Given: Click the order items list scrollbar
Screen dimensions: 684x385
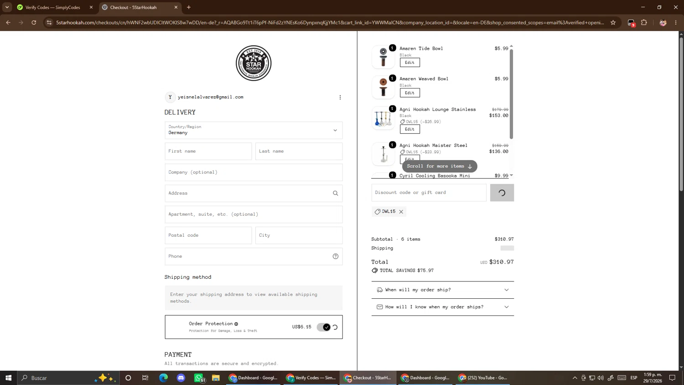Looking at the screenshot, I should coord(511,94).
